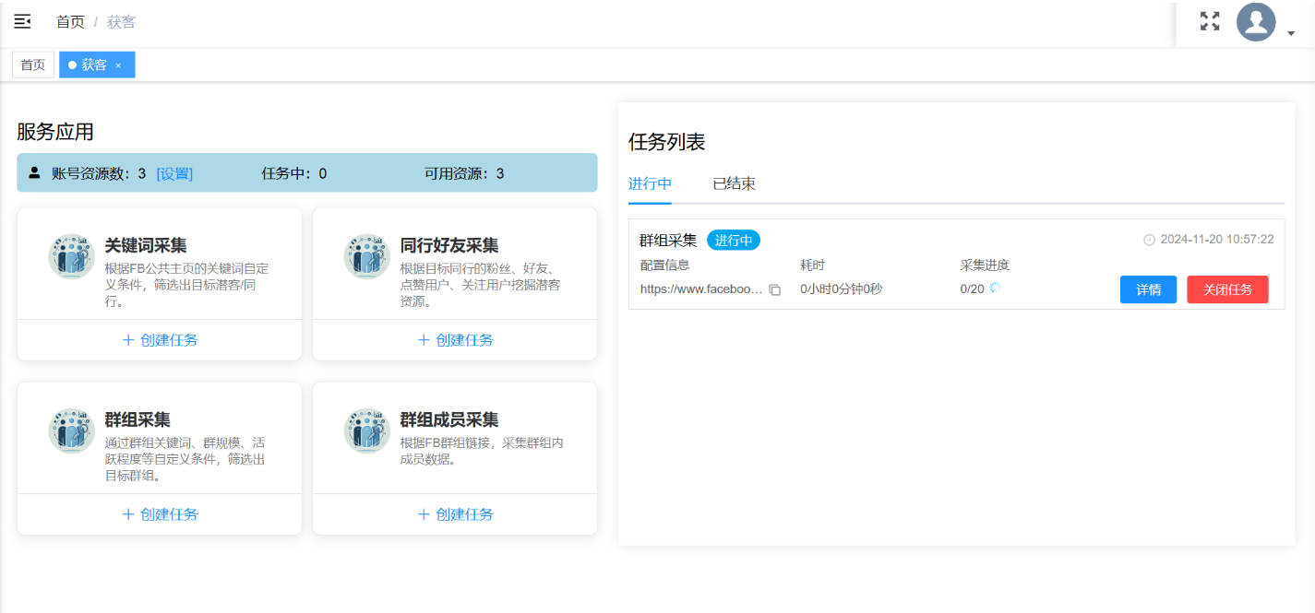
Task: Open the 设置 link for account resources
Action: click(174, 173)
